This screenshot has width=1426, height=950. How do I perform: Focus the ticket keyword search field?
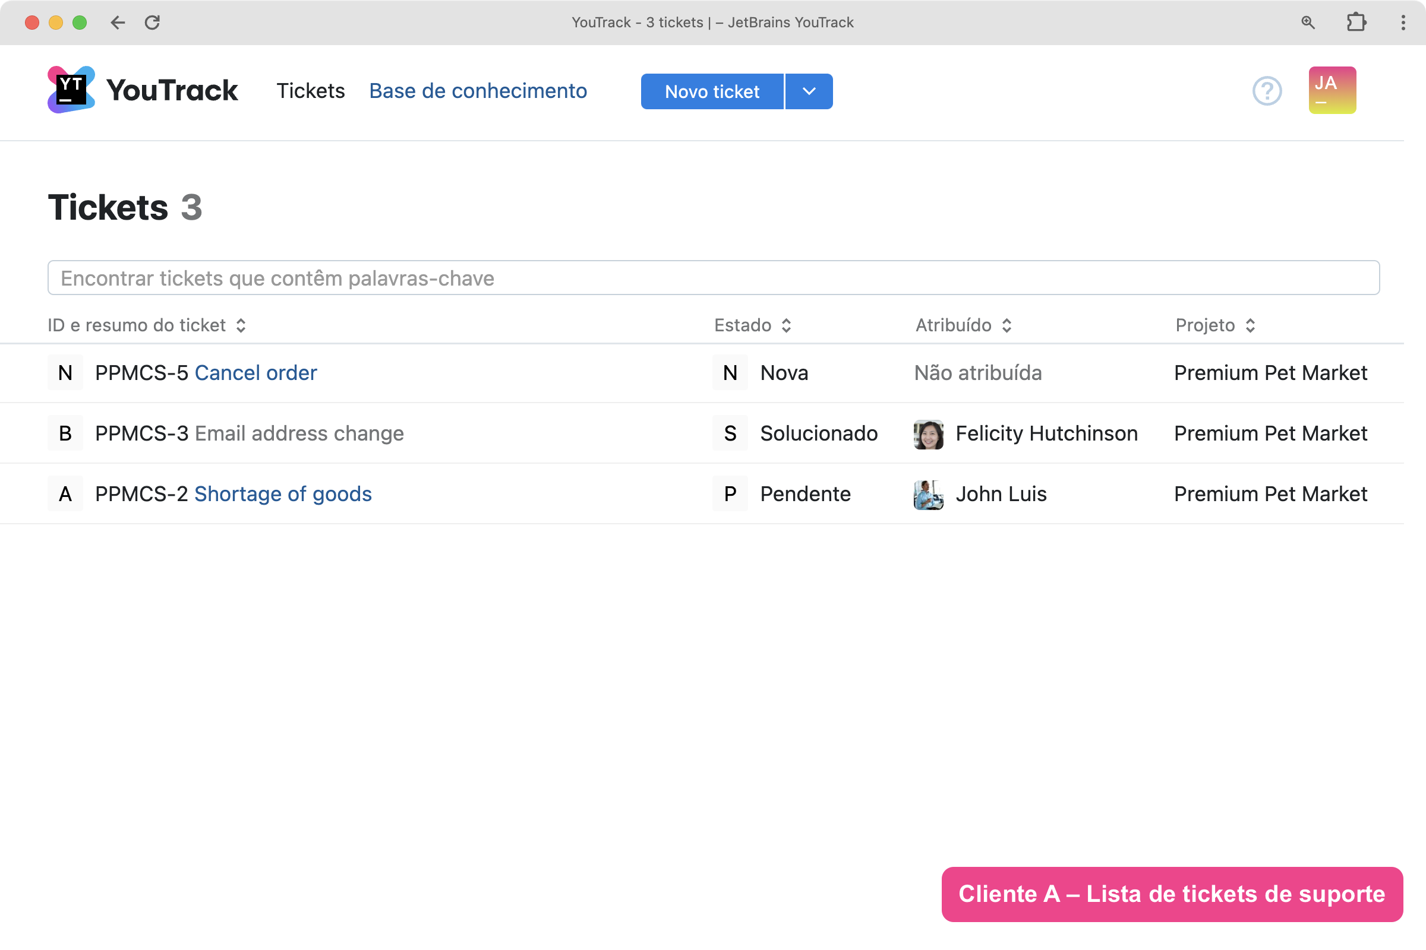point(713,278)
